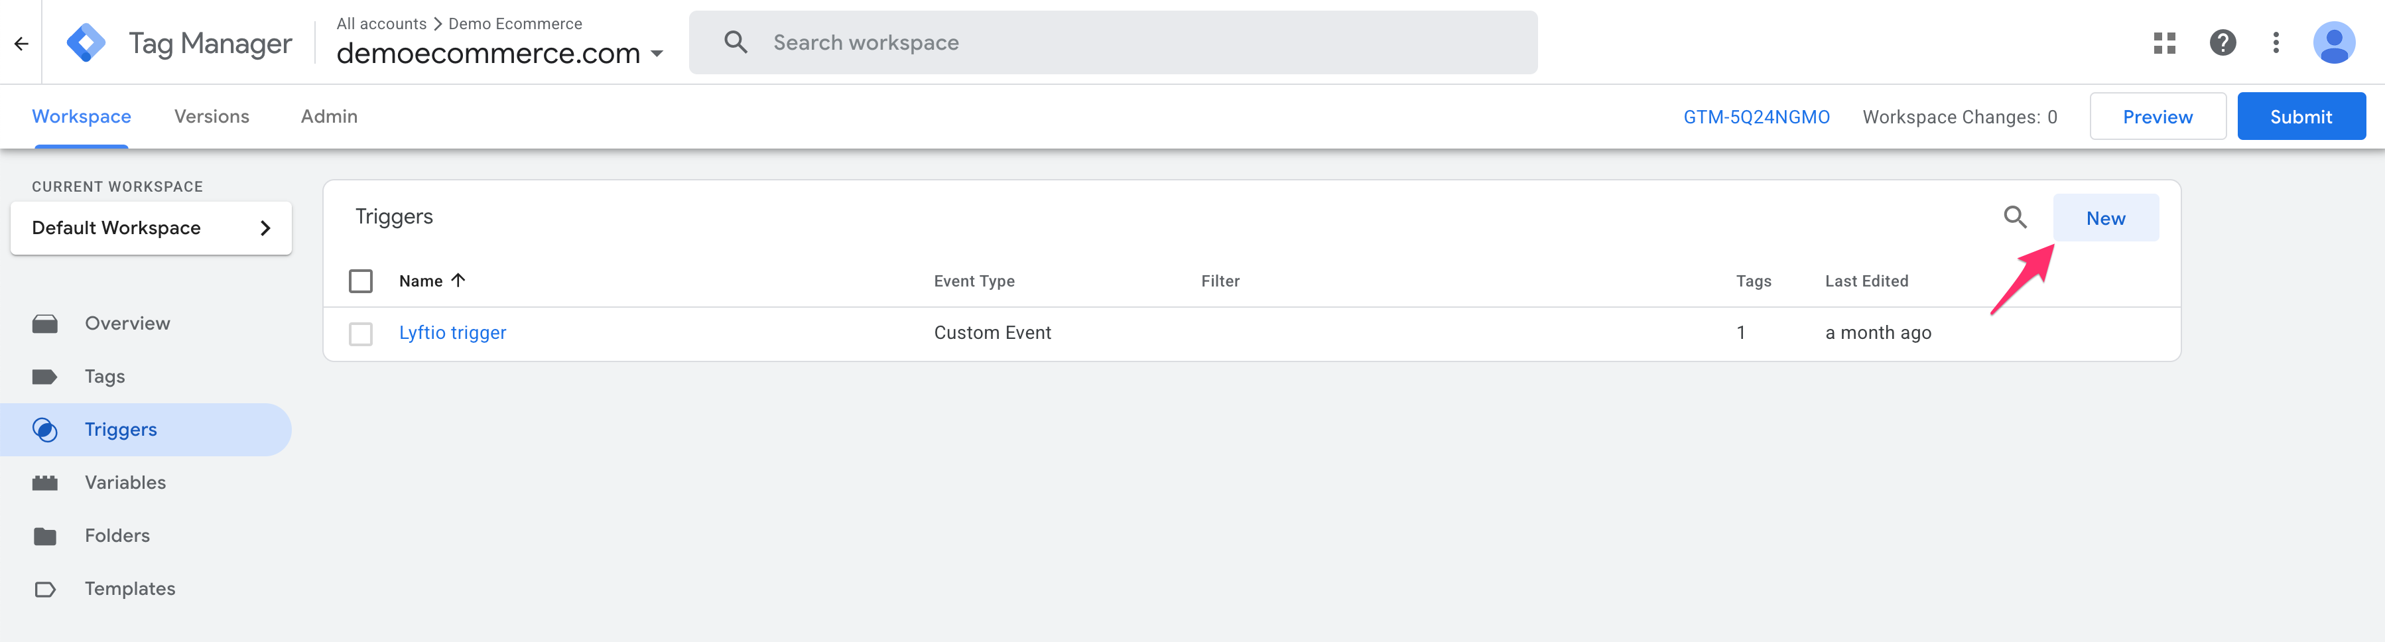
Task: Open the GTM-5Q24NGMO container ID link
Action: point(1756,117)
